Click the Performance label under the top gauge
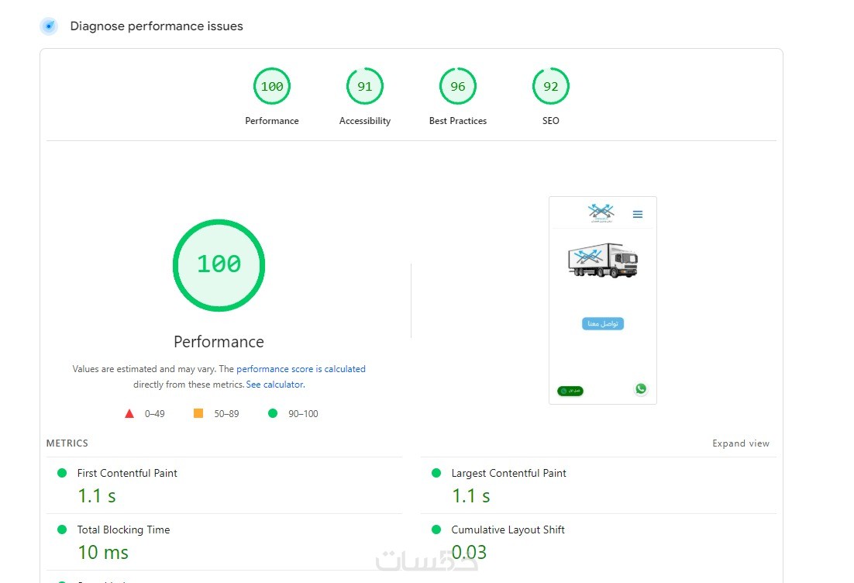The image size is (854, 583). pyautogui.click(x=272, y=121)
